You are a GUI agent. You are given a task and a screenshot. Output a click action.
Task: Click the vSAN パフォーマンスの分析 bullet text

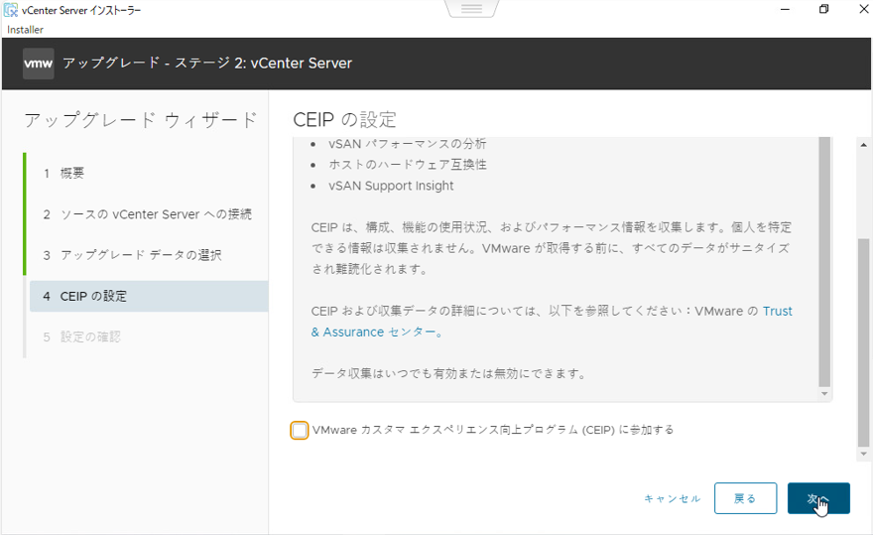(408, 144)
